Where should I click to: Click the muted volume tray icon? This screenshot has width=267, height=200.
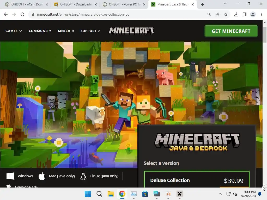coord(235,194)
